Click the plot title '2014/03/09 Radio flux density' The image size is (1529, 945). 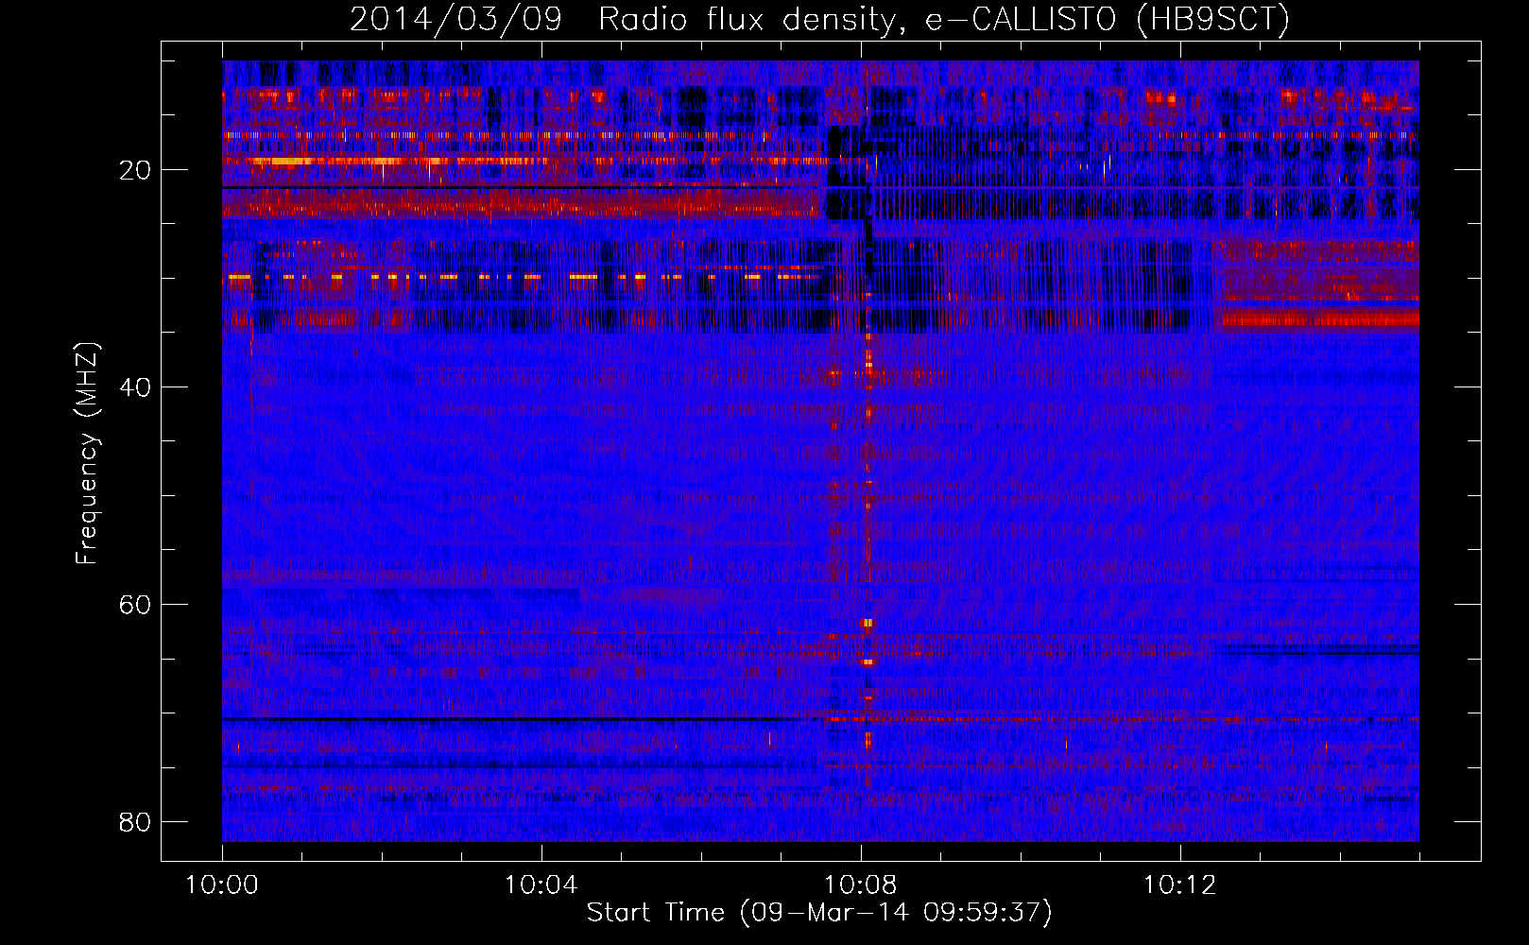point(622,20)
